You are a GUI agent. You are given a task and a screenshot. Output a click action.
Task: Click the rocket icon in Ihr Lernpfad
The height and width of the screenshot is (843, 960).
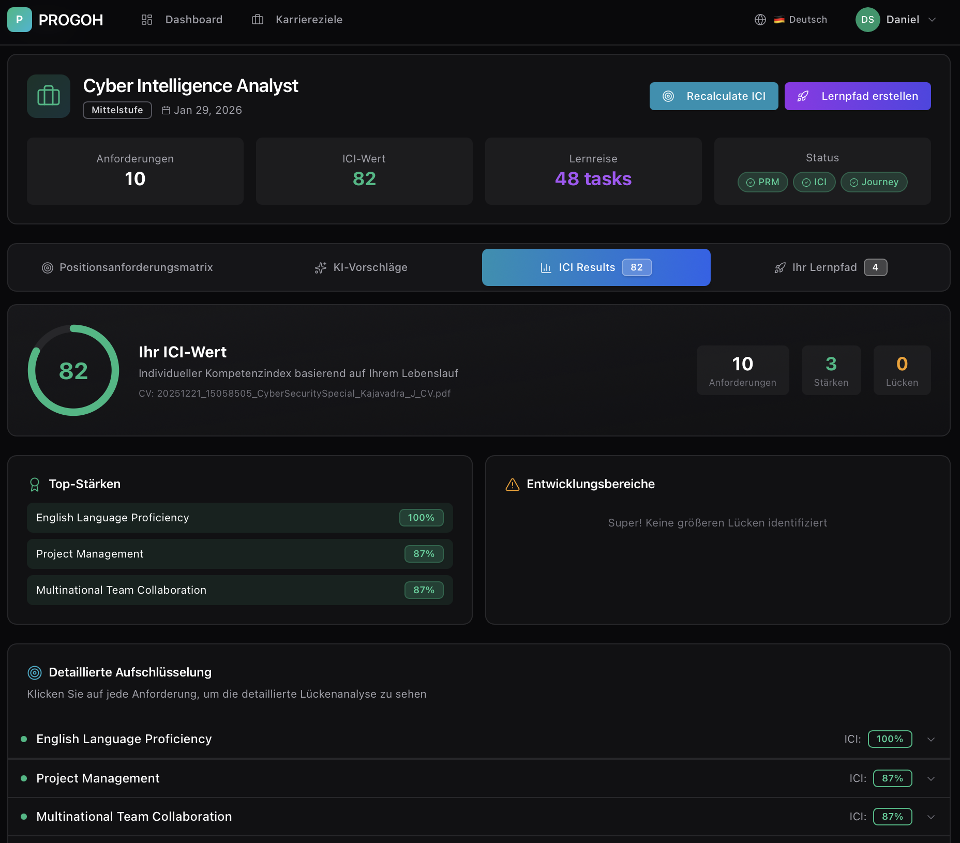coord(780,267)
